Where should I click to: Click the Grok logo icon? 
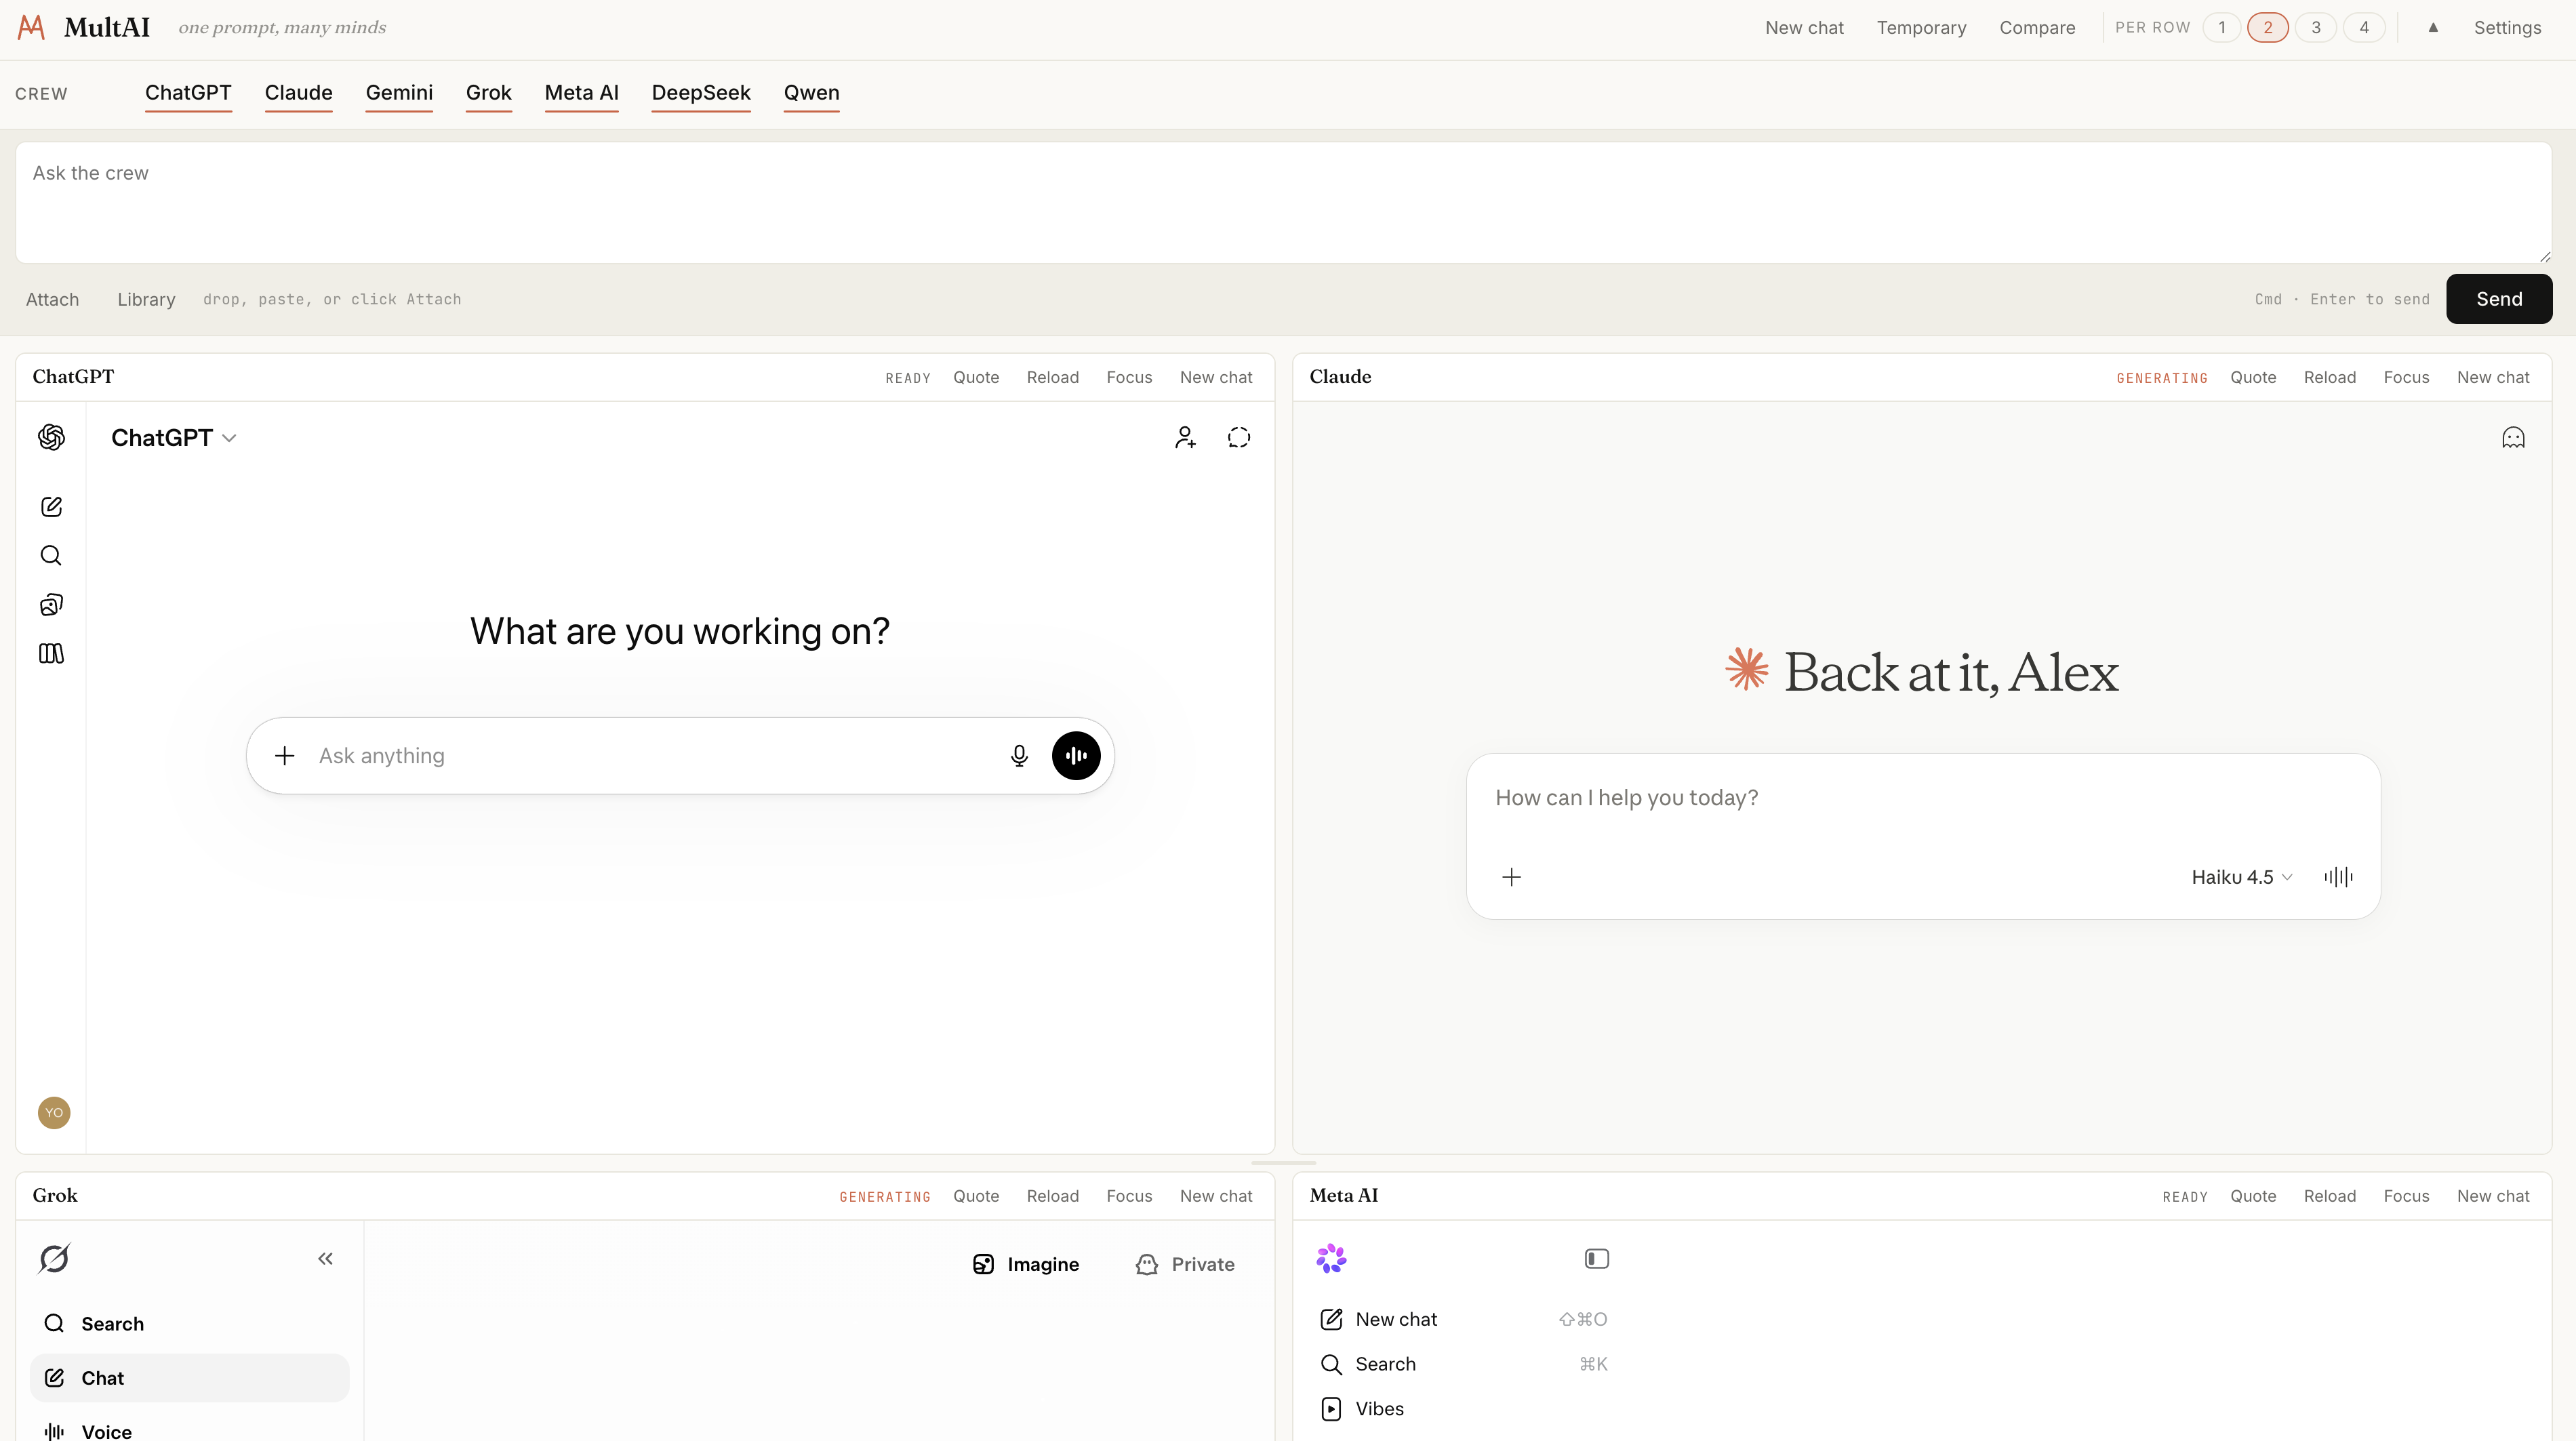coord(54,1259)
